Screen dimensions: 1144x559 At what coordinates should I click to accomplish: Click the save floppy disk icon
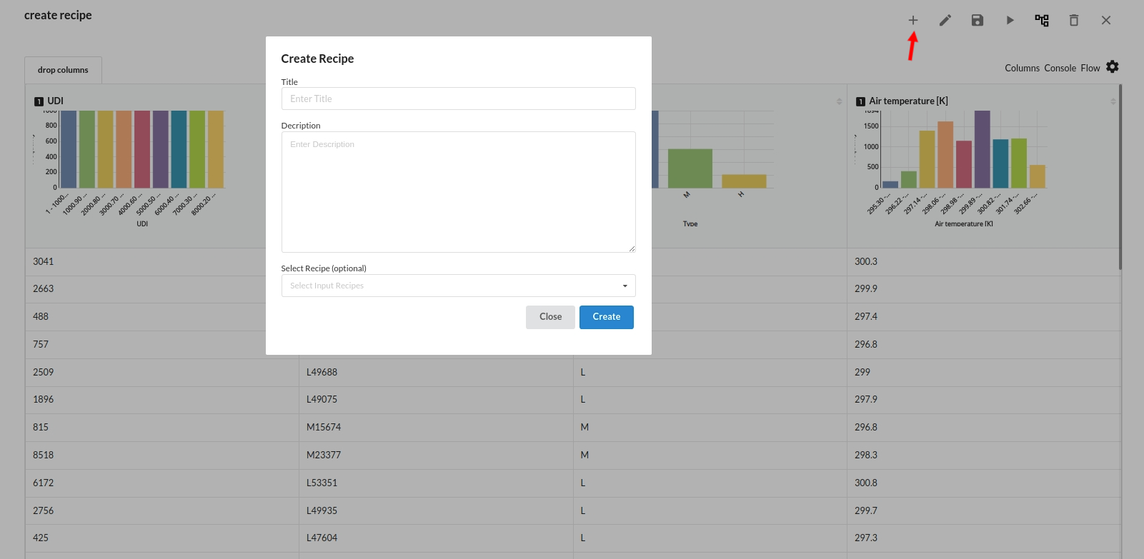[x=977, y=20]
